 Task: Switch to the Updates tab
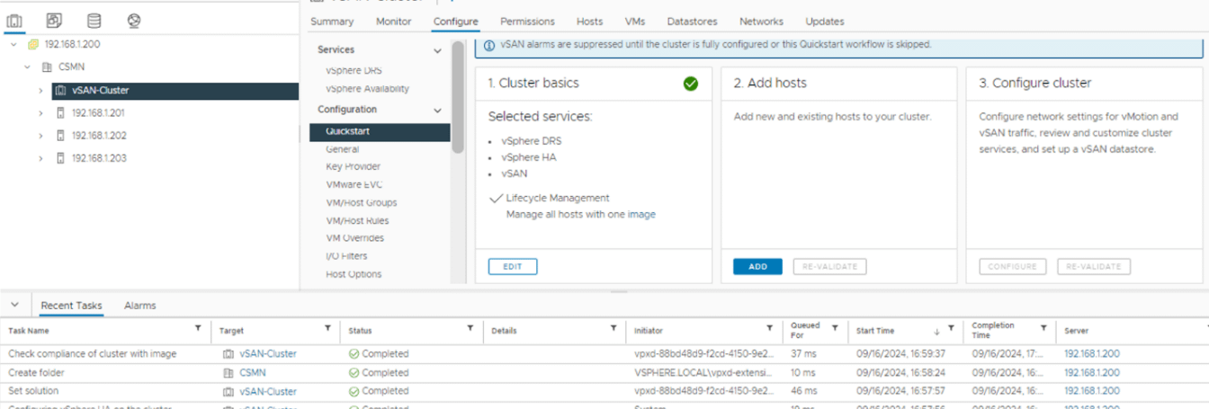(825, 22)
